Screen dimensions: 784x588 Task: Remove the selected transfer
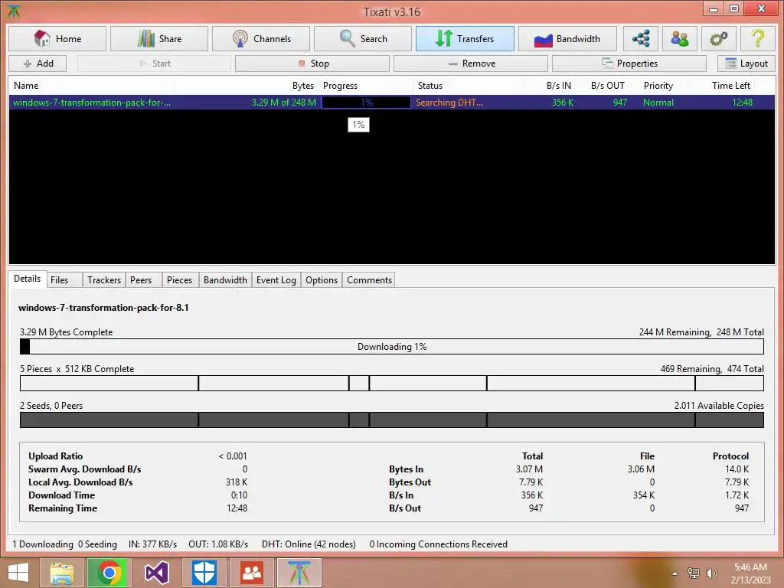tap(471, 64)
